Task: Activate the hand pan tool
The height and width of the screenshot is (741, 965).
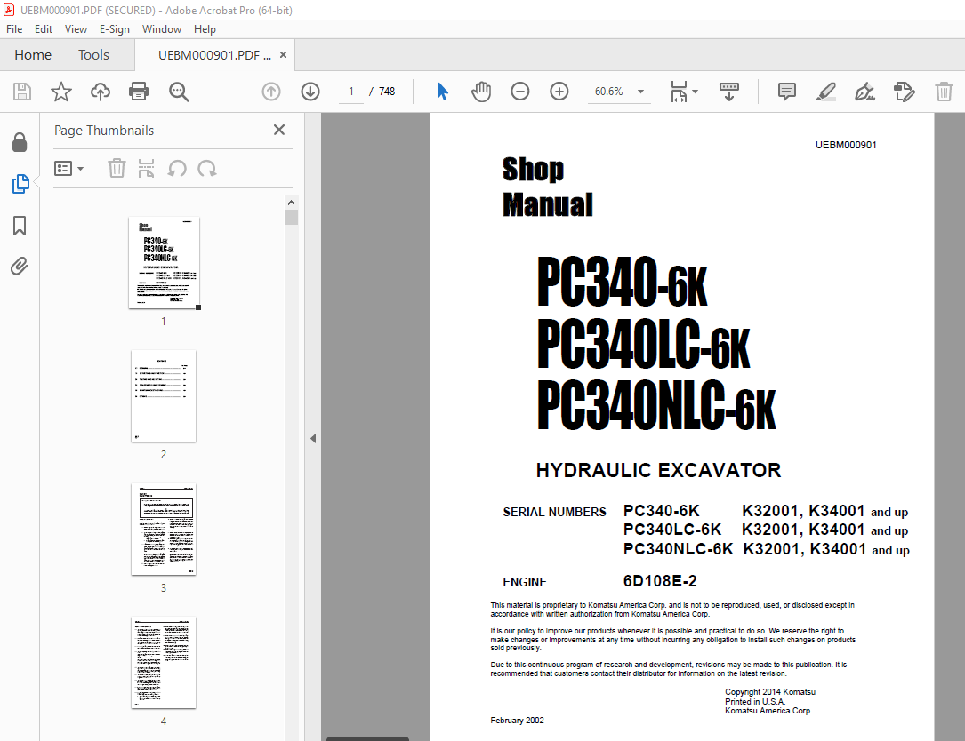Action: click(481, 92)
